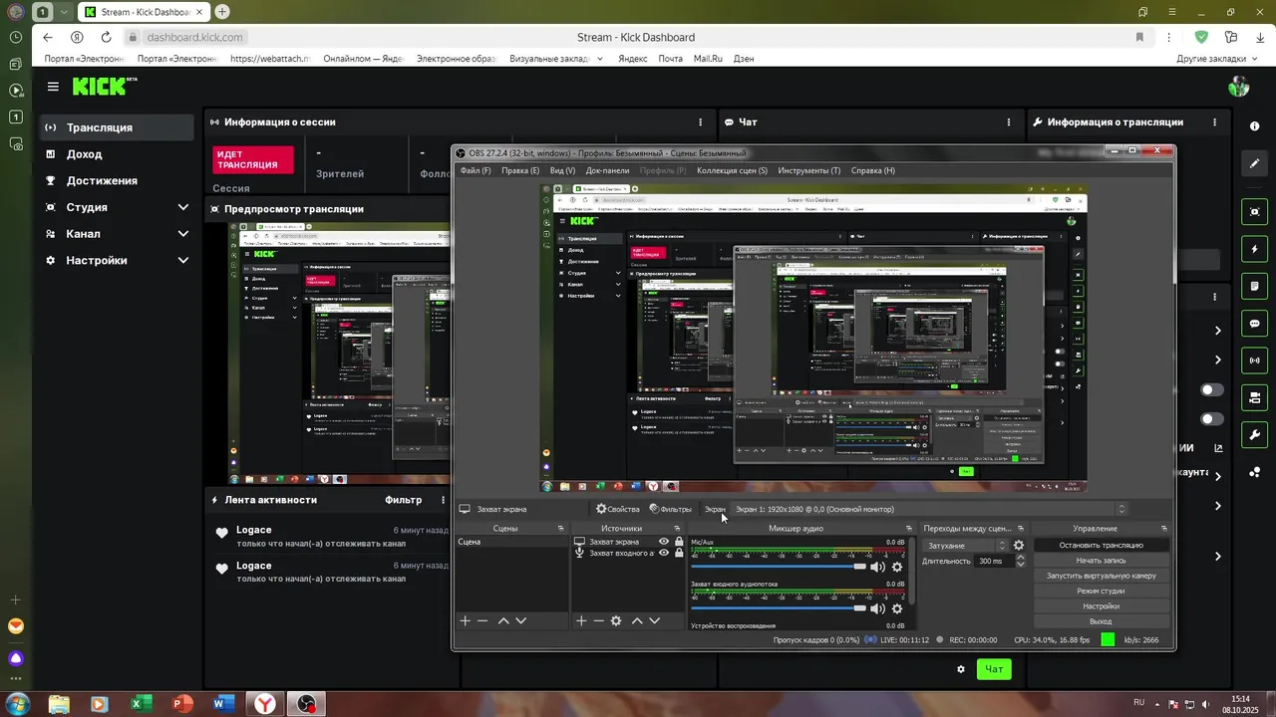Remove the scene with the Сцены minus icon
This screenshot has width=1276, height=717.
click(x=482, y=620)
